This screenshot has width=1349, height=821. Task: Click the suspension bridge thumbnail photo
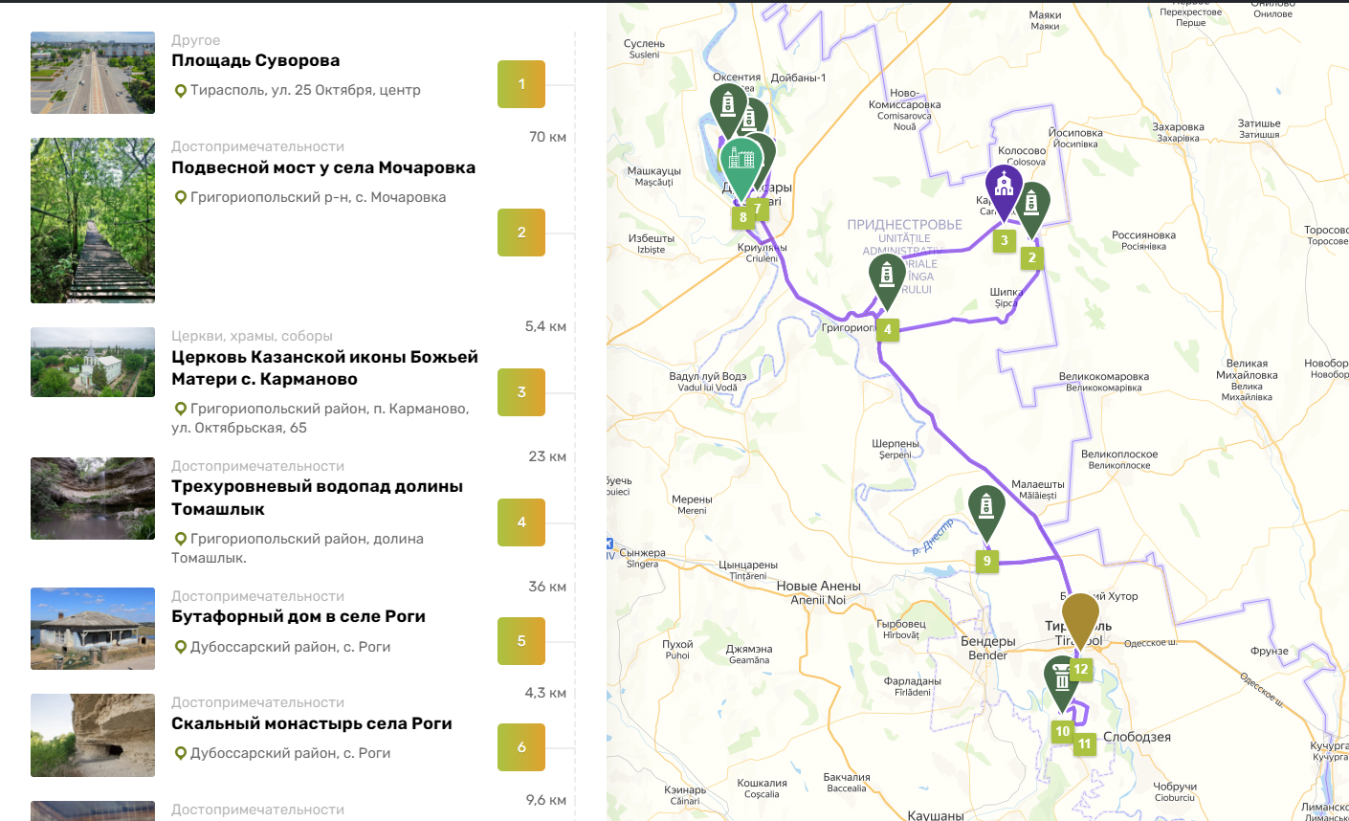tap(93, 220)
